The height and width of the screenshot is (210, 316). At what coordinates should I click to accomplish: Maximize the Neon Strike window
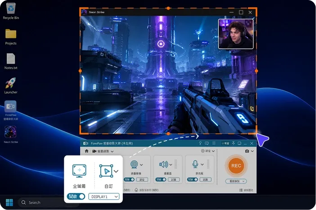point(241,12)
